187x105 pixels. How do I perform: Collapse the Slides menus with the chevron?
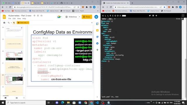point(92,23)
